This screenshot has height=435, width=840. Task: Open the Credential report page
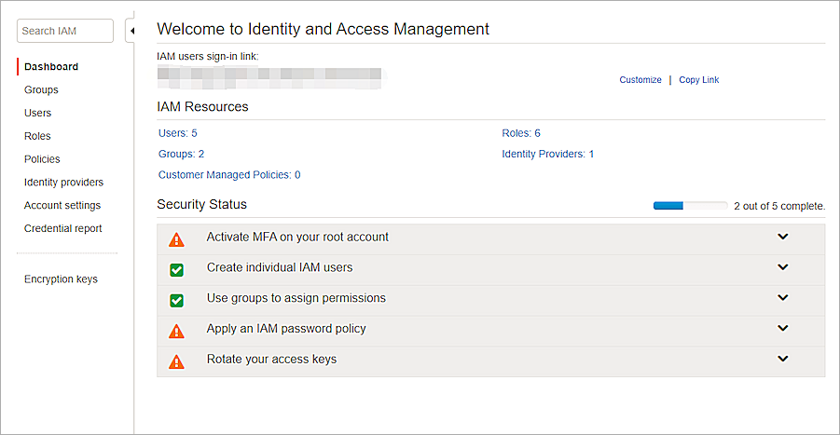[x=62, y=228]
